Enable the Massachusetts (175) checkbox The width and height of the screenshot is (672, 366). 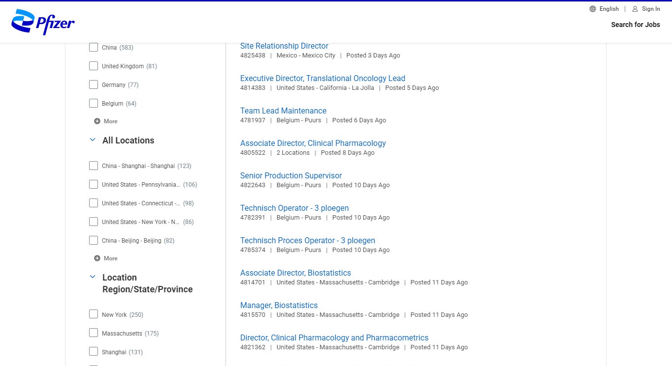94,334
